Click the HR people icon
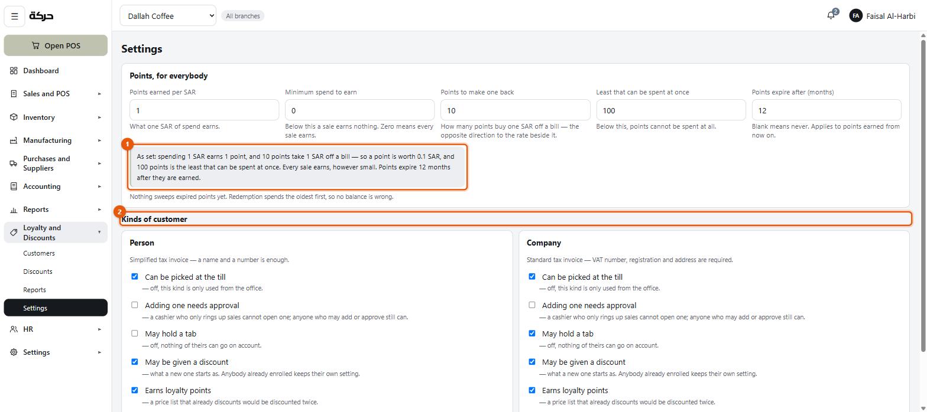Screen dimensions: 927x412 tap(14, 329)
